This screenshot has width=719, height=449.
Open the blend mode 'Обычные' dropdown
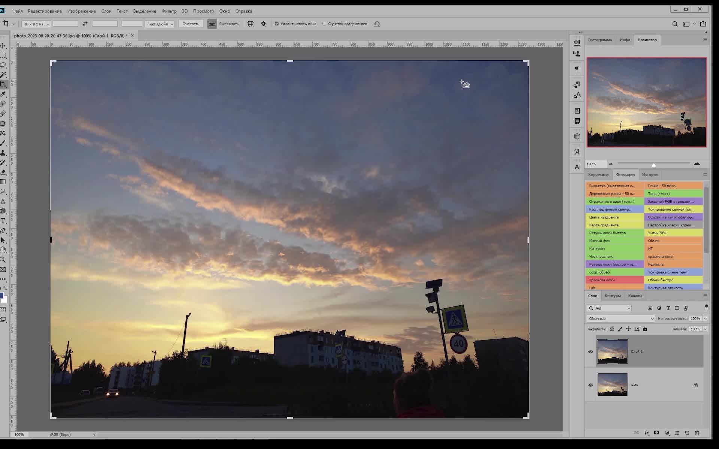click(620, 318)
